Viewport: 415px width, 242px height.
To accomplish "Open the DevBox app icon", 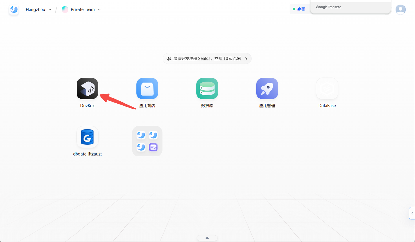I will [x=87, y=88].
